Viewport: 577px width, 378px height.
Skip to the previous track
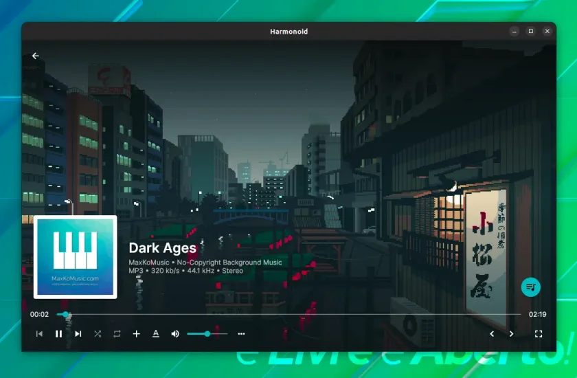click(x=39, y=334)
